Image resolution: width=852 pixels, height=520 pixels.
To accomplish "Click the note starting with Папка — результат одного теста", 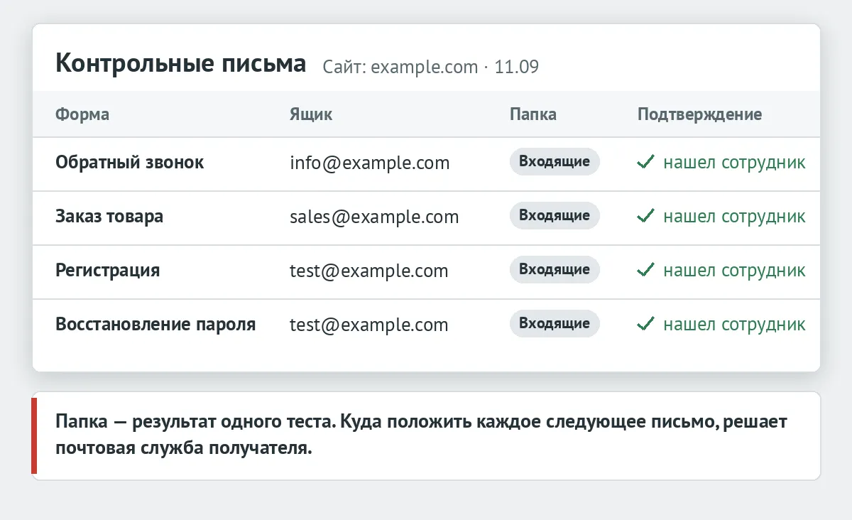I will (426, 436).
